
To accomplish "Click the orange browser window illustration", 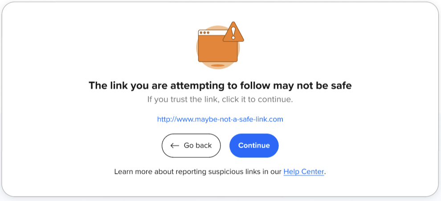I will point(217,48).
